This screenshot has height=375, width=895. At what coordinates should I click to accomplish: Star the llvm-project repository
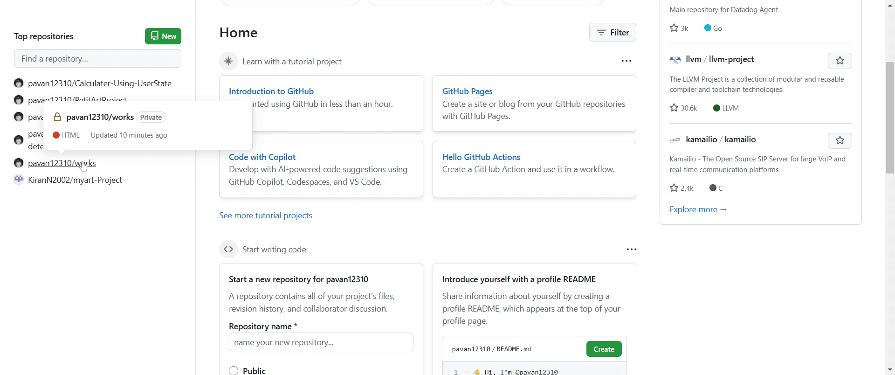[x=840, y=61]
